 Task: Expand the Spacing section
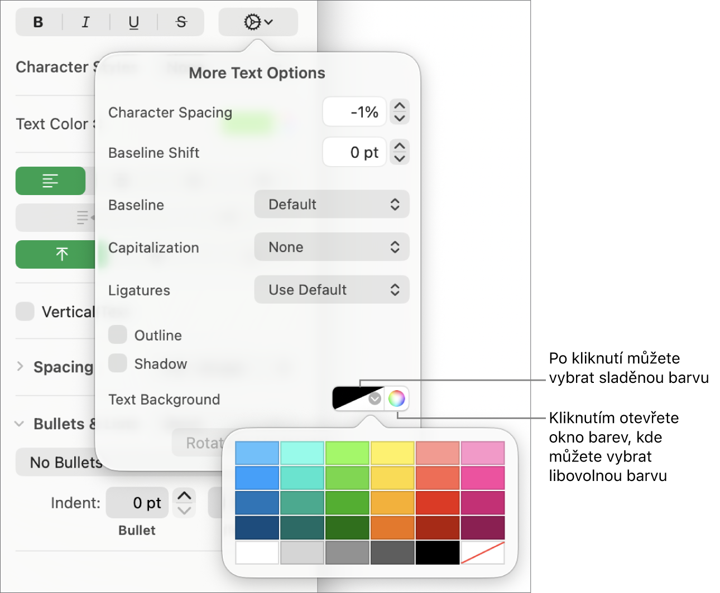coord(20,367)
